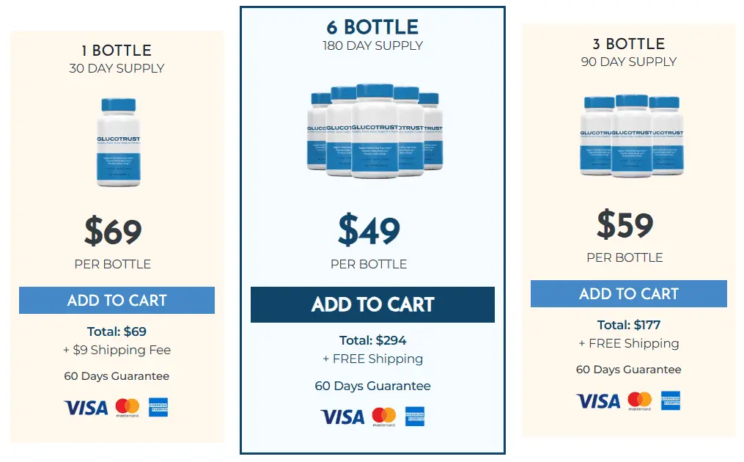Click Total: $294 text

tap(372, 340)
